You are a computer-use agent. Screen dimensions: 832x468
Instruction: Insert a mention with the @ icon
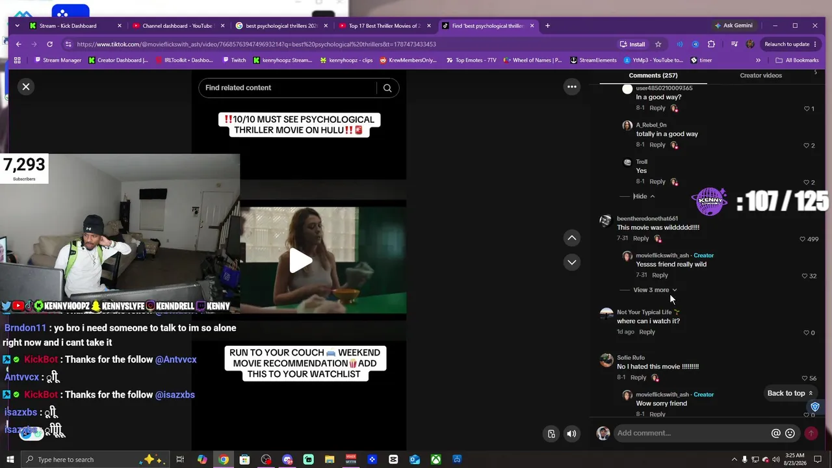775,433
